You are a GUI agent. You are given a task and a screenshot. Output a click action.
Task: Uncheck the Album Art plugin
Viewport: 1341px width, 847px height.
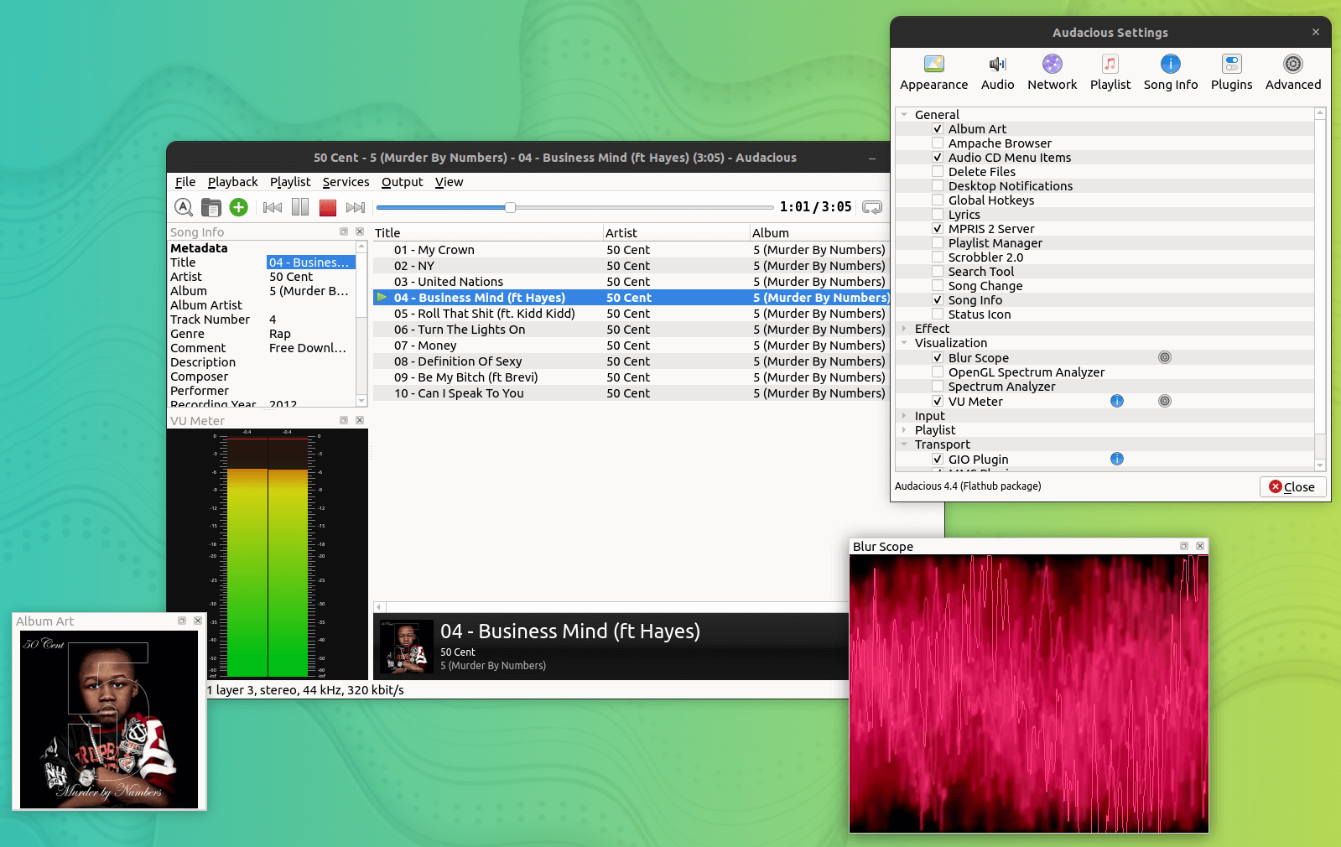click(938, 129)
